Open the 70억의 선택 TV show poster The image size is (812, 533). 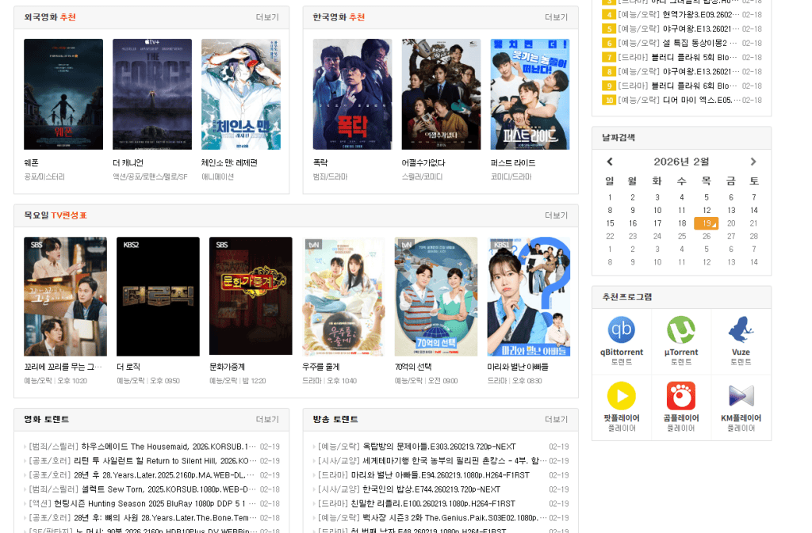[x=436, y=296]
